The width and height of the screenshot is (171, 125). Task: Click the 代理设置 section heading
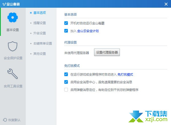pyautogui.click(x=70, y=43)
